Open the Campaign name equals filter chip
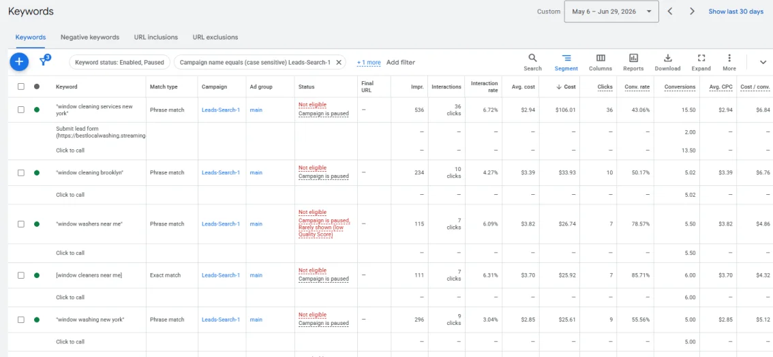The width and height of the screenshot is (773, 357). click(255, 63)
